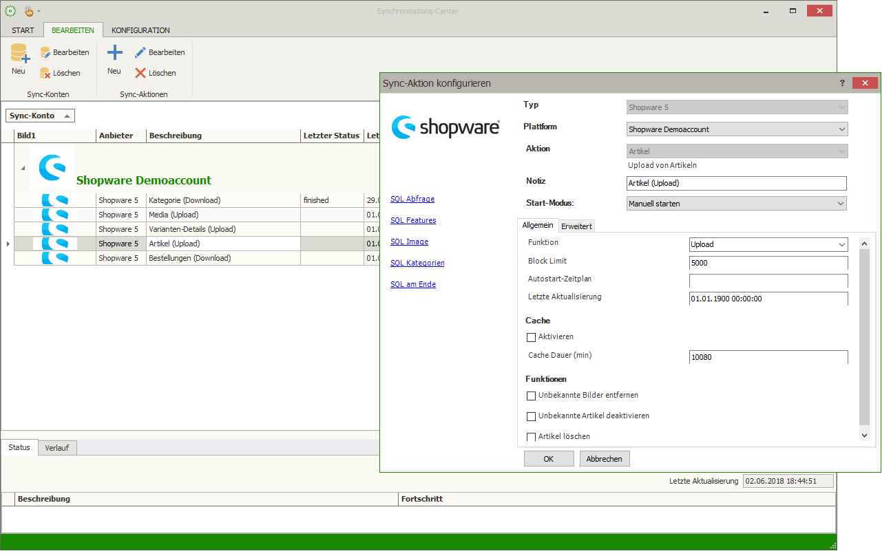This screenshot has width=891, height=558.
Task: Click the Letzte Aktualisierung date field in dialog
Action: point(768,299)
